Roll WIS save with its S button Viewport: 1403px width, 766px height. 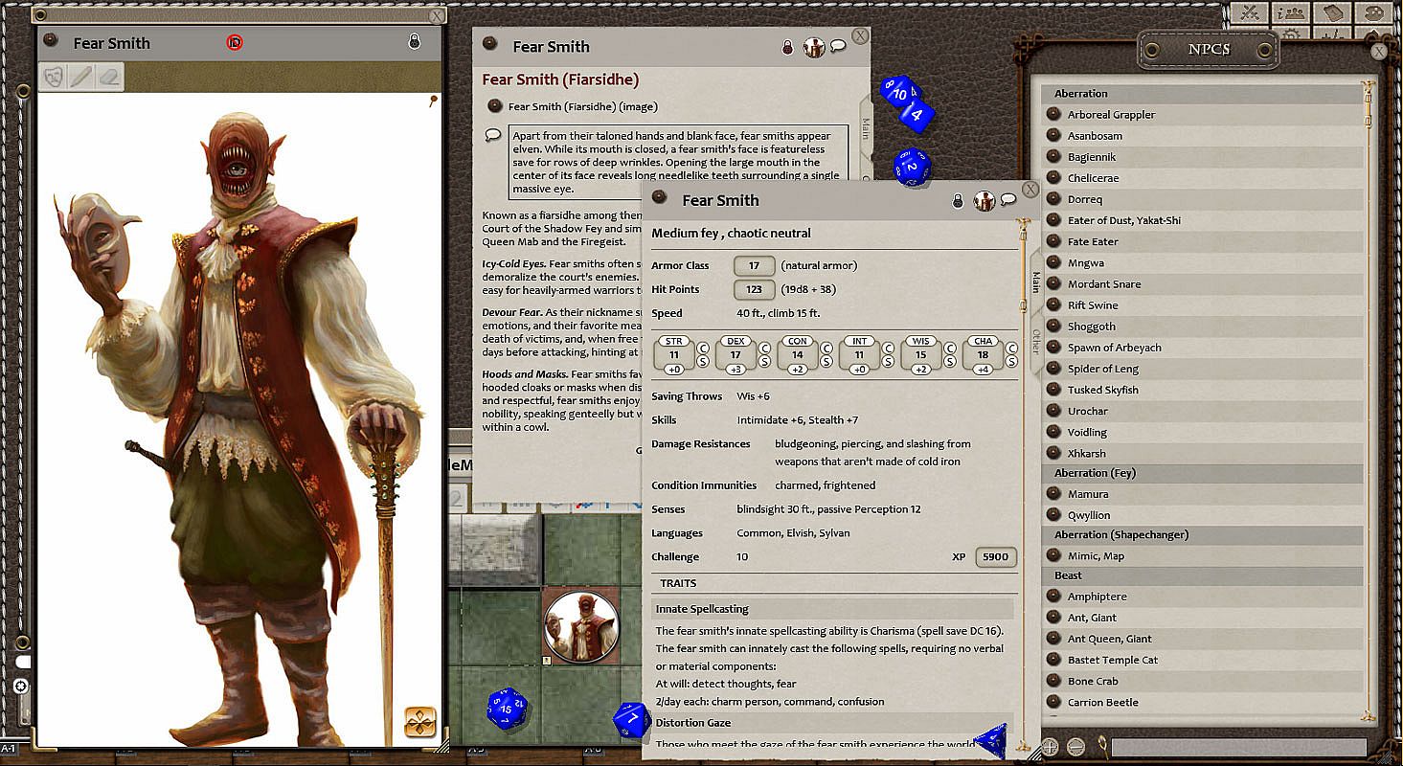pos(951,362)
